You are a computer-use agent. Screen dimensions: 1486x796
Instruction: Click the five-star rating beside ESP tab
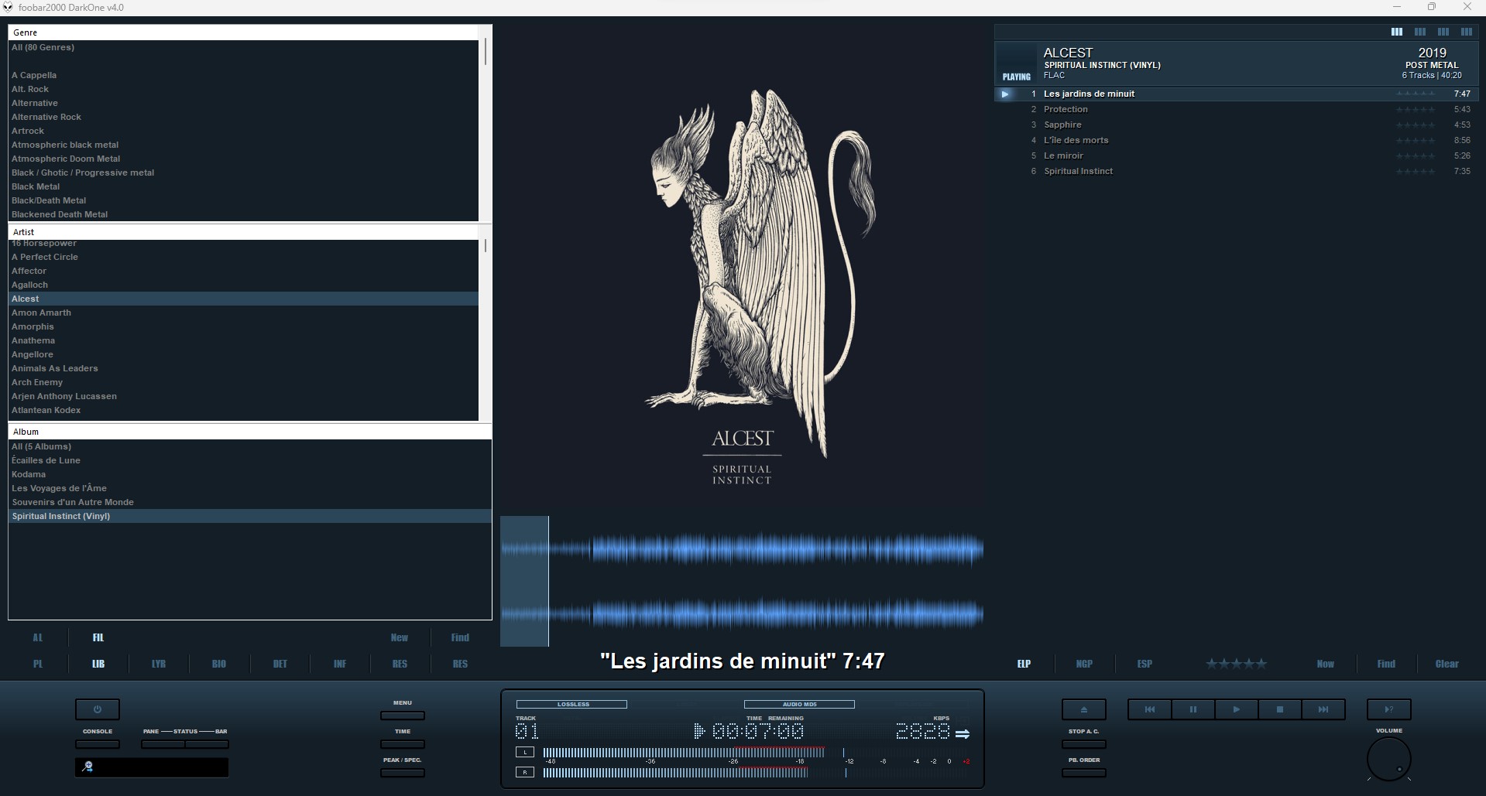[x=1237, y=664]
